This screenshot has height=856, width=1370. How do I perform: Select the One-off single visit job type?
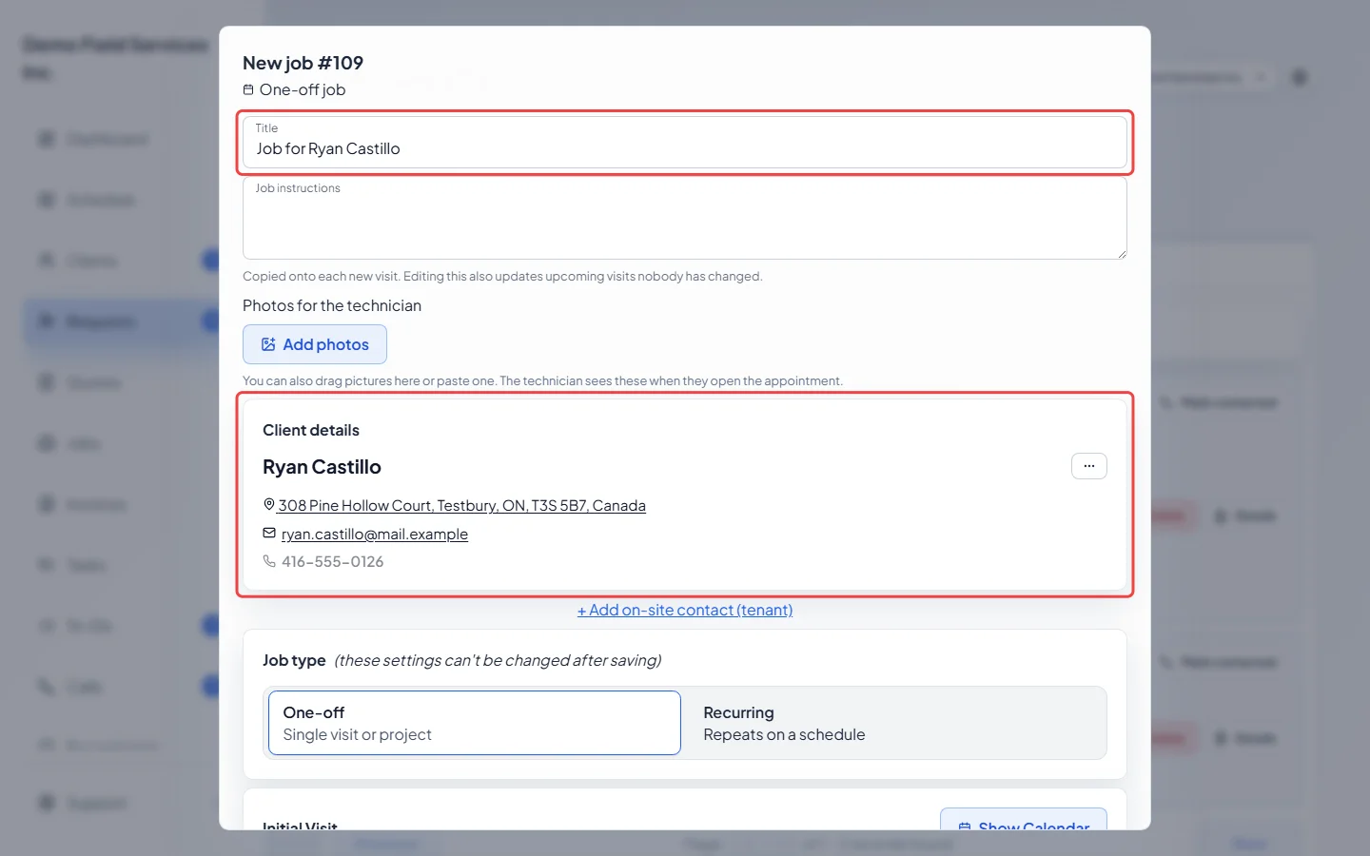475,723
